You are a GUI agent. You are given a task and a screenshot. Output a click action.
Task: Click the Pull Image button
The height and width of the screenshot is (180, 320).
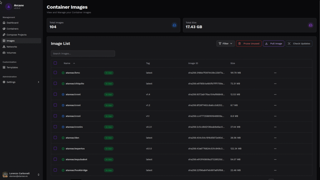273,44
